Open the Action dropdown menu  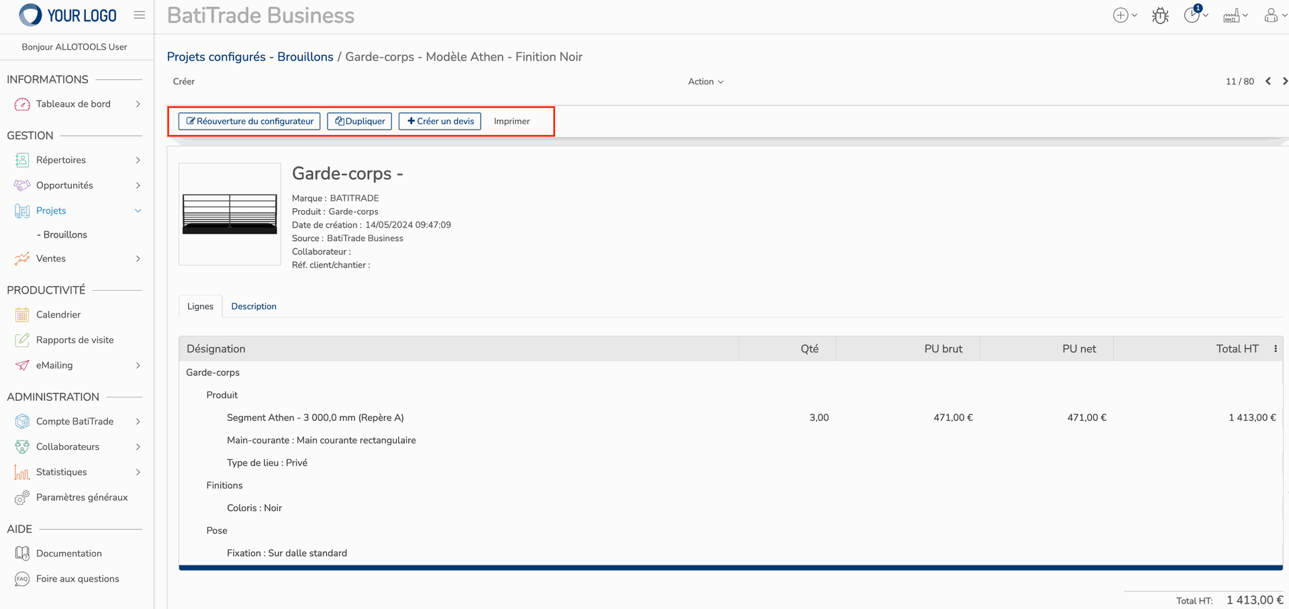tap(706, 81)
